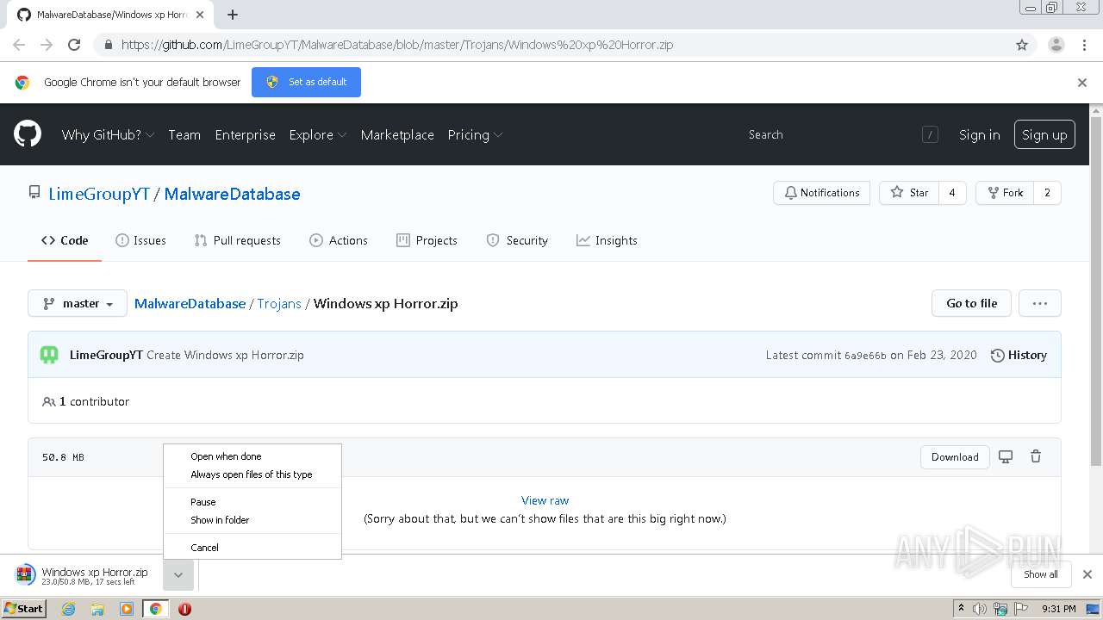The height and width of the screenshot is (620, 1103).
Task: Click the History clock icon link
Action: (x=1019, y=355)
